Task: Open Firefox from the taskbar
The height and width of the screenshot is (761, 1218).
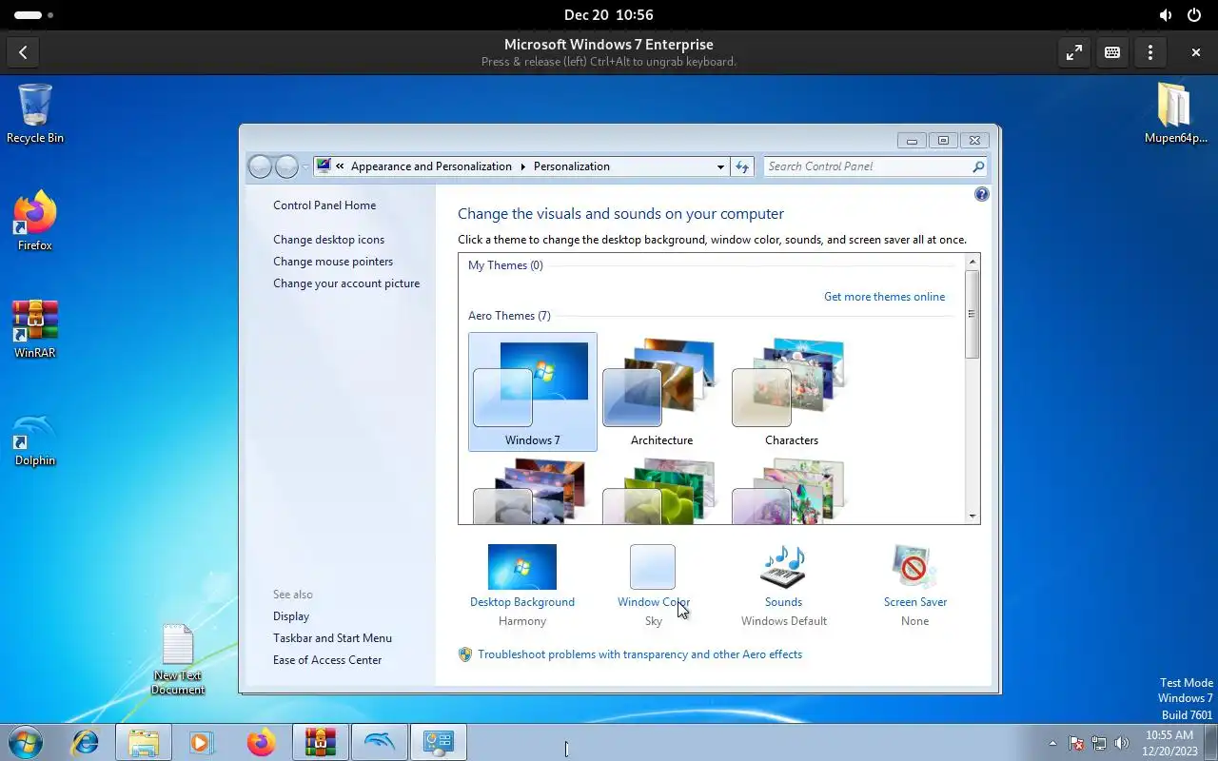Action: tap(261, 742)
